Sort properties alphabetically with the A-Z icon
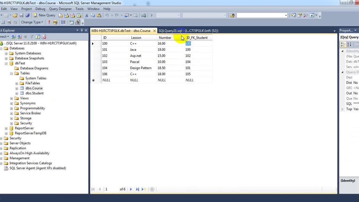This screenshot has width=359, height=202. [349, 45]
